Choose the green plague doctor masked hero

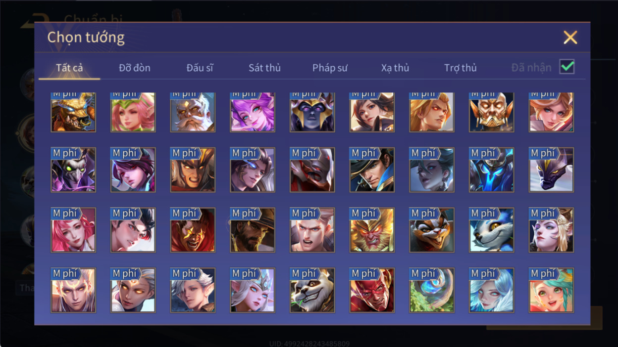(x=73, y=170)
